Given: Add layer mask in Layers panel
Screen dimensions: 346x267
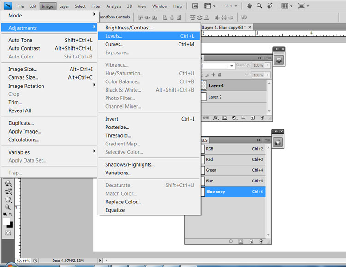Looking at the screenshot, I should (x=225, y=118).
